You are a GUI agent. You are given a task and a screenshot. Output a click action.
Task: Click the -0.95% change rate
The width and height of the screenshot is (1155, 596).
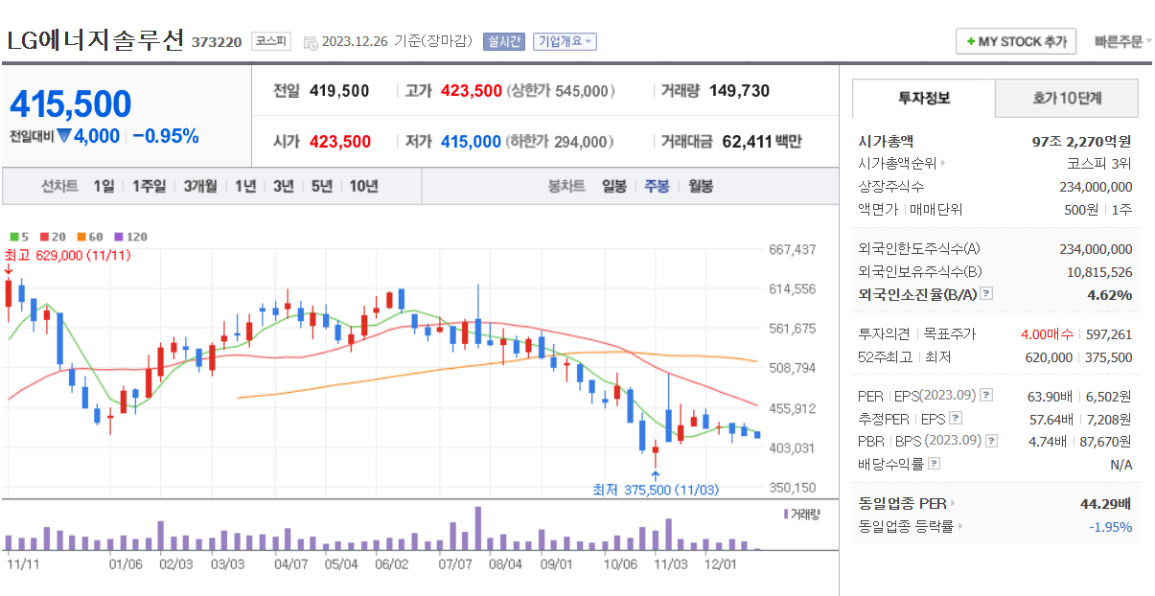coord(165,136)
